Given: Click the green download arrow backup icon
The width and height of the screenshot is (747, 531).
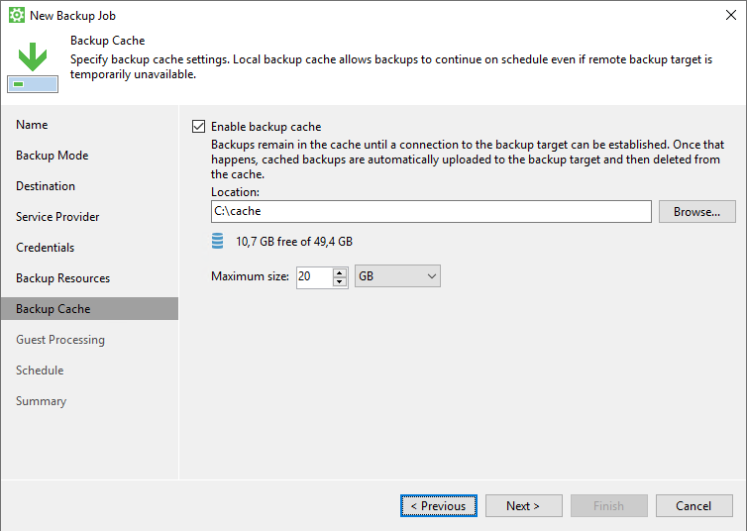Looking at the screenshot, I should pyautogui.click(x=33, y=66).
